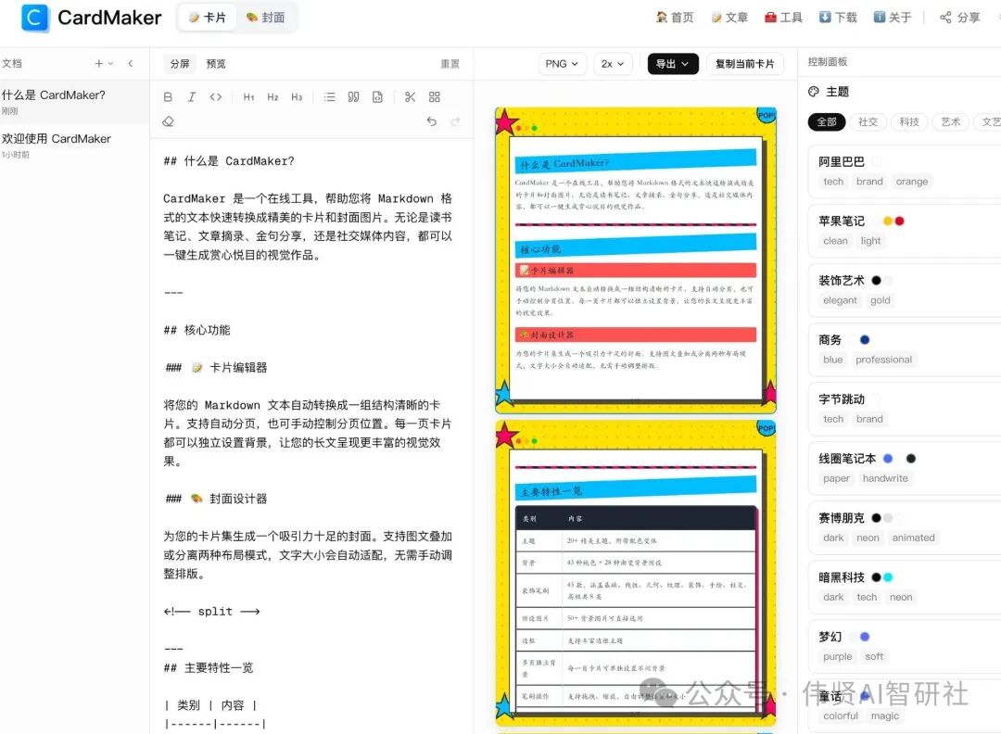Open 文章 in top navigation
Image resolution: width=1001 pixels, height=734 pixels.
point(729,18)
